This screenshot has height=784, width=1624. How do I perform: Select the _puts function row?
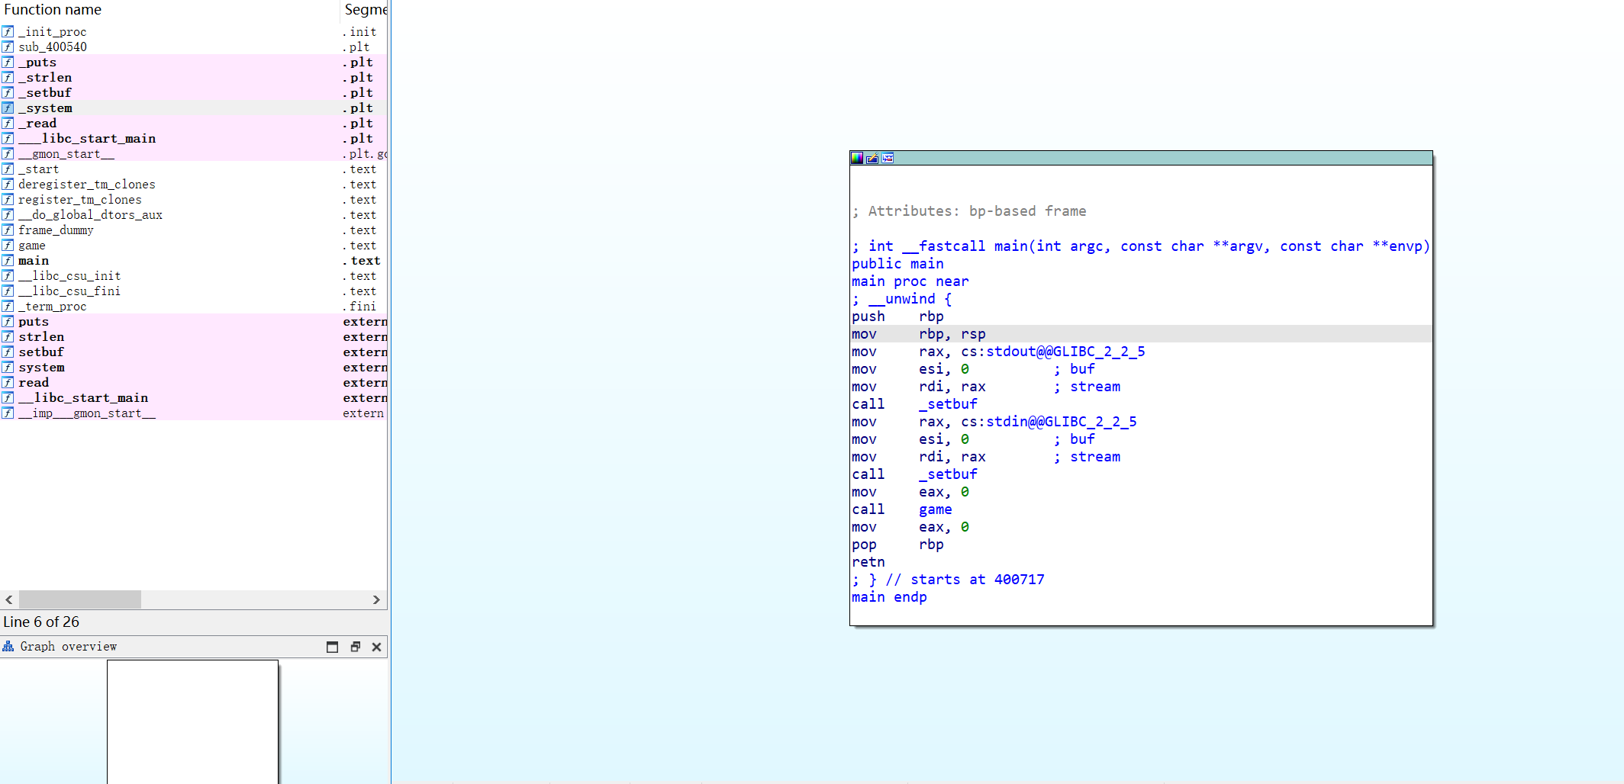coord(194,63)
